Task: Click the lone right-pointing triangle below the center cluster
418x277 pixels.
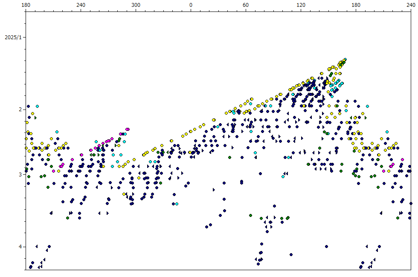Action: click(x=214, y=189)
